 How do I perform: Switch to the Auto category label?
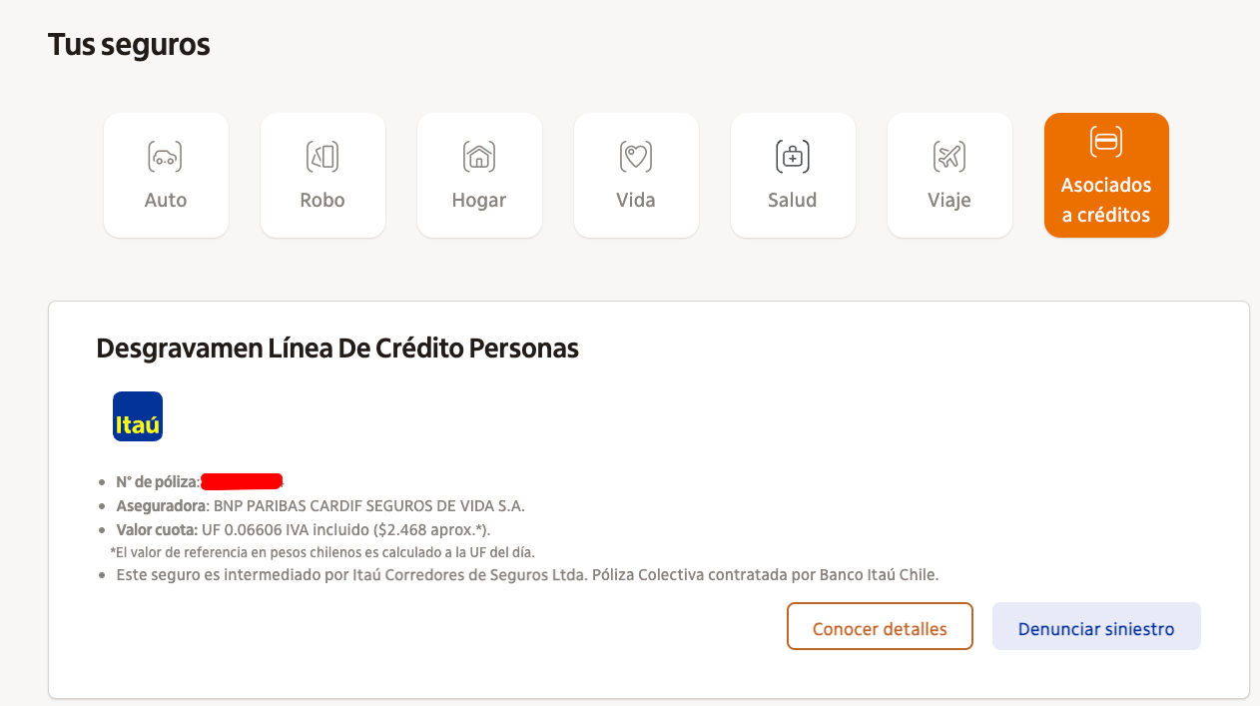166,200
